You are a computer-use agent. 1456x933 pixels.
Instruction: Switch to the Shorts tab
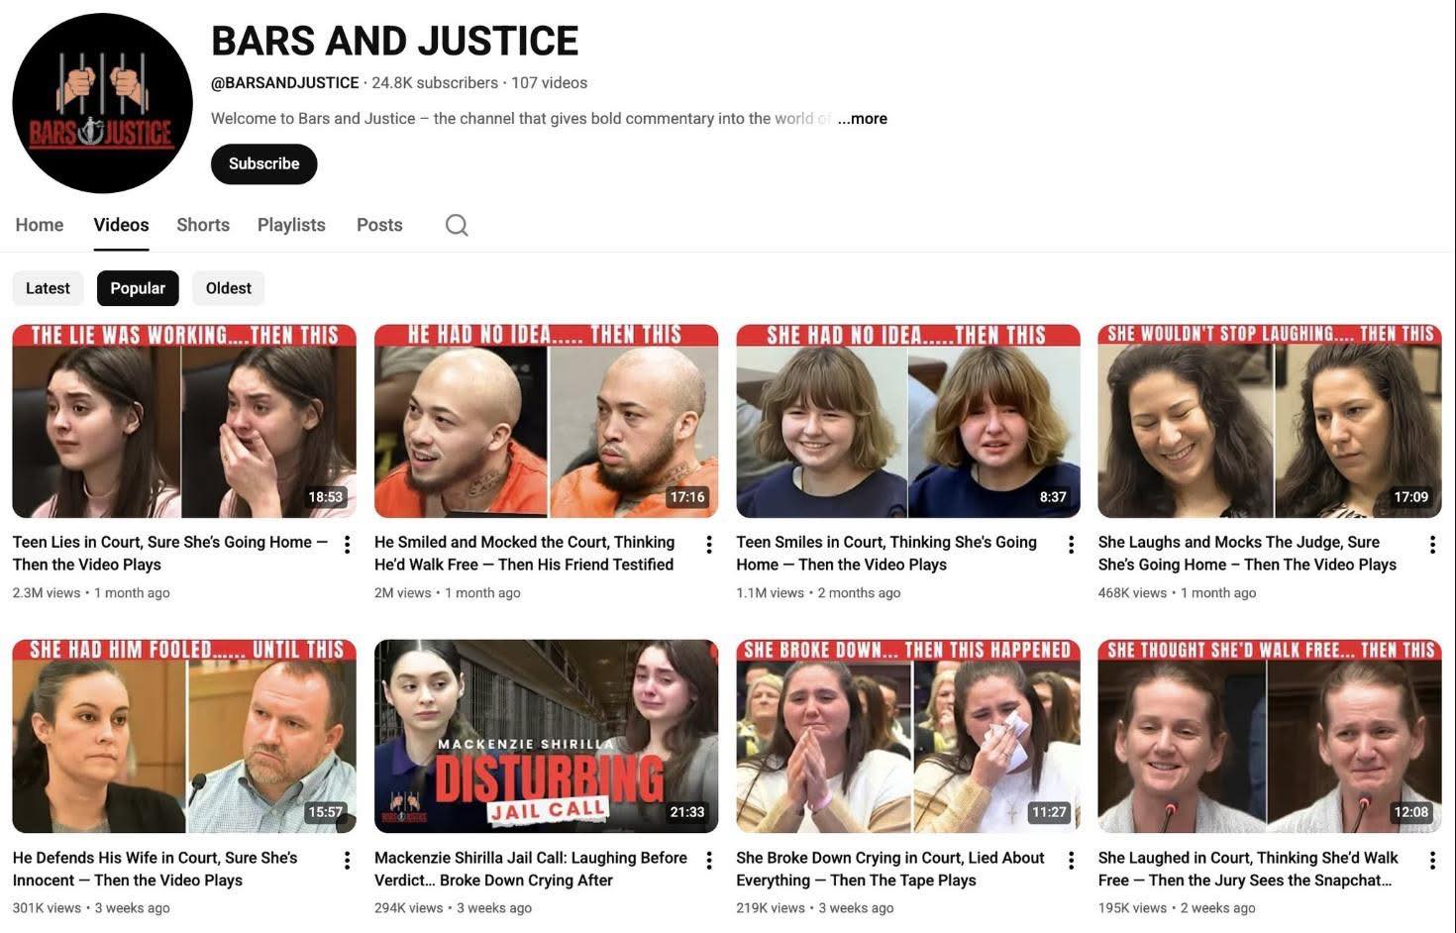[x=203, y=225]
